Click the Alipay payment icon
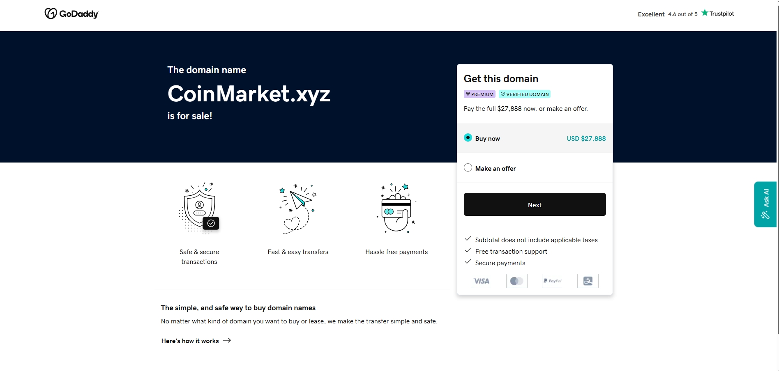The width and height of the screenshot is (779, 371). [588, 281]
